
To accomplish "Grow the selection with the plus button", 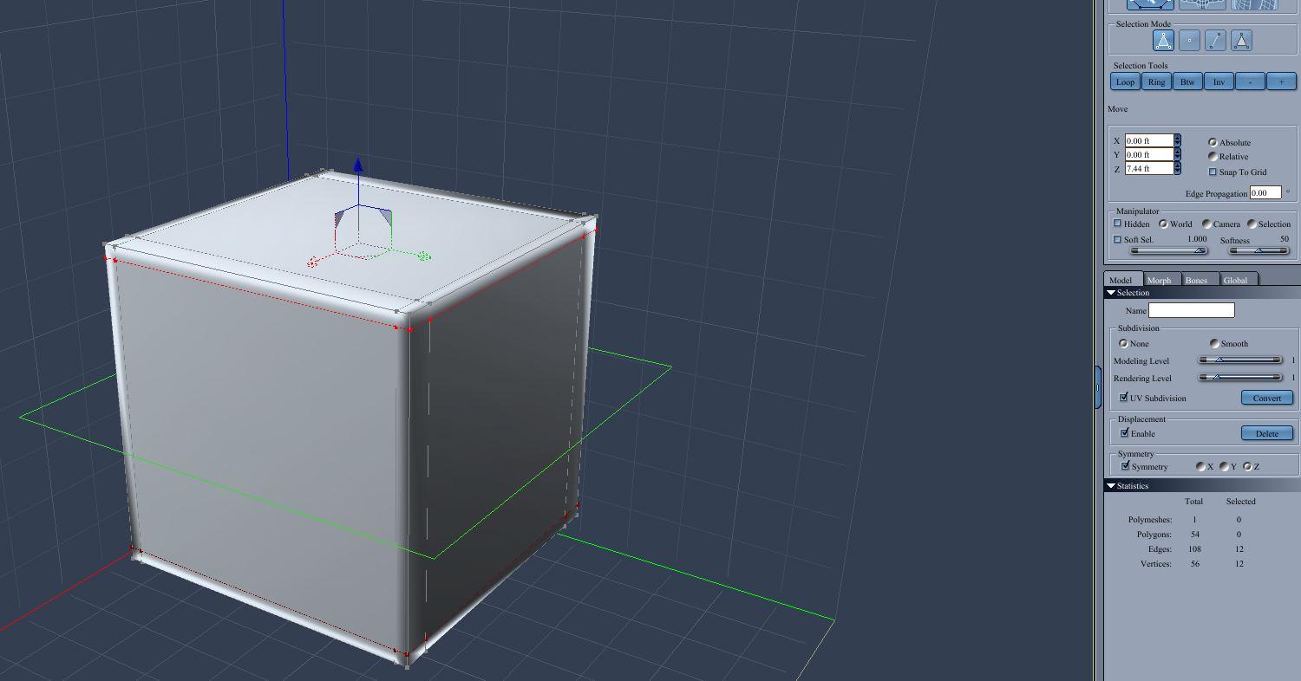I will 1281,82.
